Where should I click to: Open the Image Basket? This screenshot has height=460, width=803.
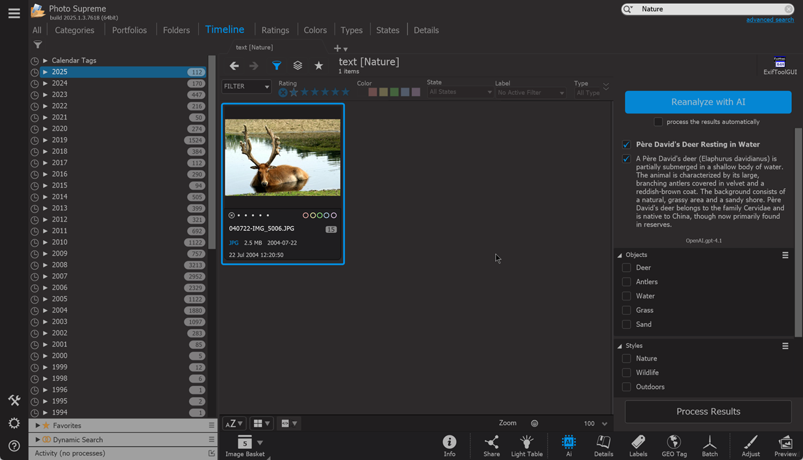click(x=245, y=446)
